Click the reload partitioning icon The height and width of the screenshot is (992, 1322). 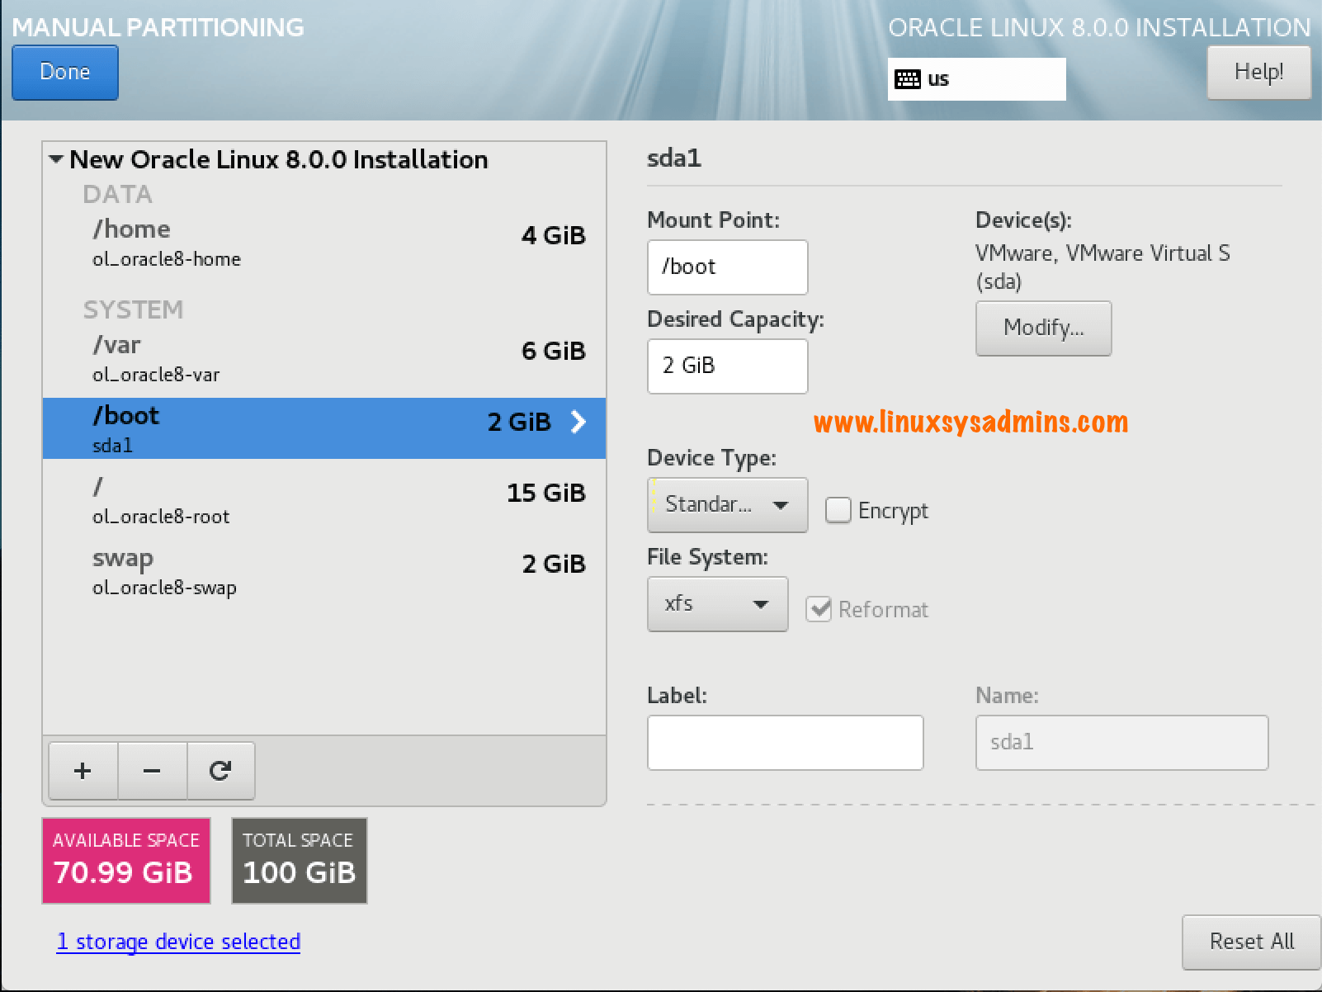(x=220, y=770)
